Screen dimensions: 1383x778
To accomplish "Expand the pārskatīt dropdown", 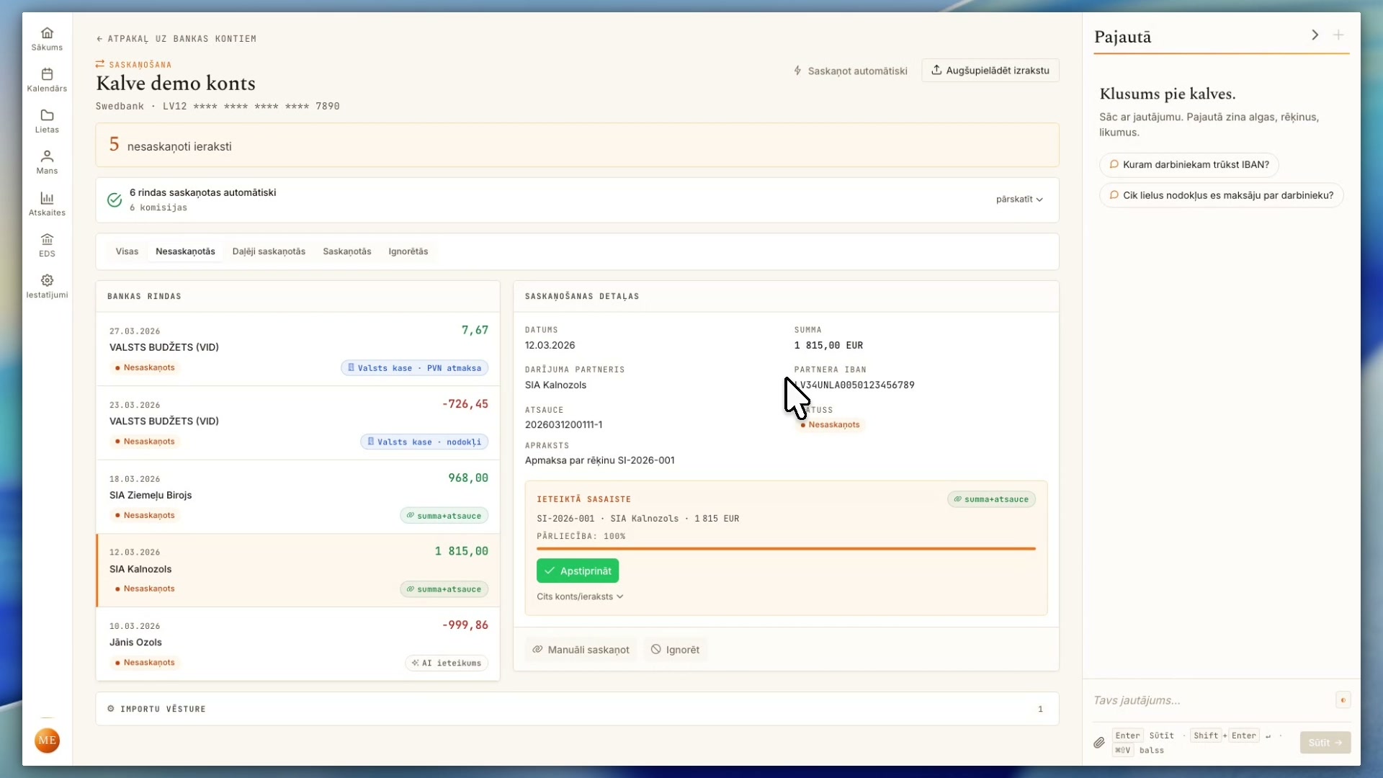I will click(x=1019, y=200).
